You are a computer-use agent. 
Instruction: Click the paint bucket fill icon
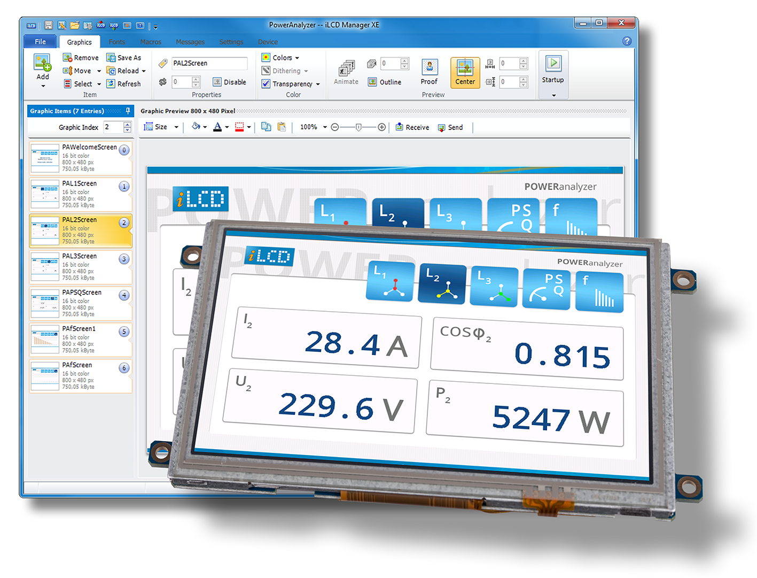click(196, 127)
